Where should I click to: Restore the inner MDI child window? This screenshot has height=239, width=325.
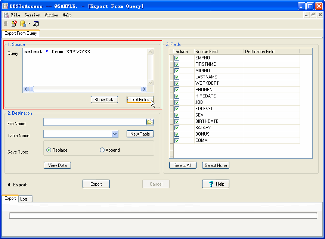pyautogui.click(x=313, y=15)
